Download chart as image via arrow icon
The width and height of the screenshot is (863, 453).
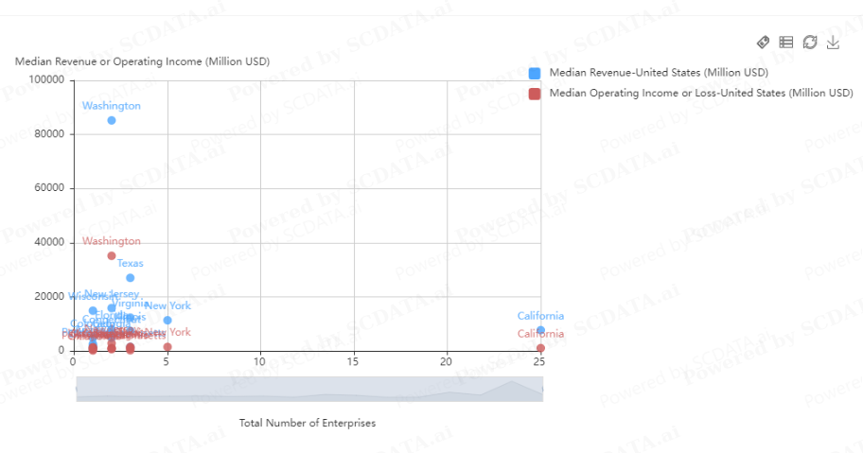833,43
